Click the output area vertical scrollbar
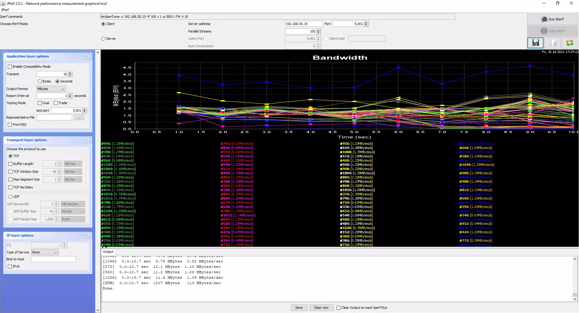 [x=575, y=279]
